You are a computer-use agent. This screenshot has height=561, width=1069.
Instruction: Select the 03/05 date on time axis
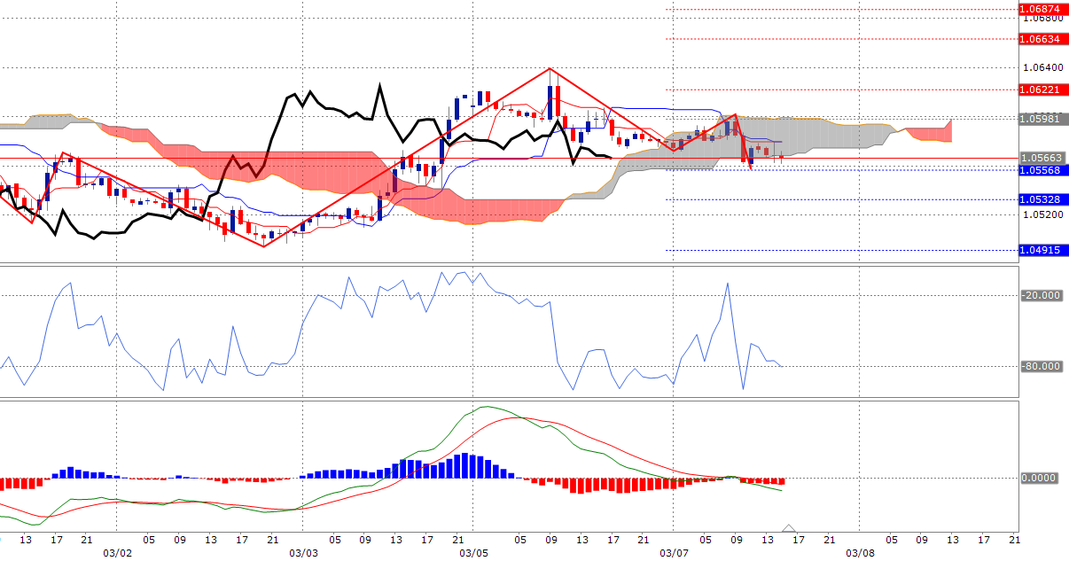click(x=473, y=552)
